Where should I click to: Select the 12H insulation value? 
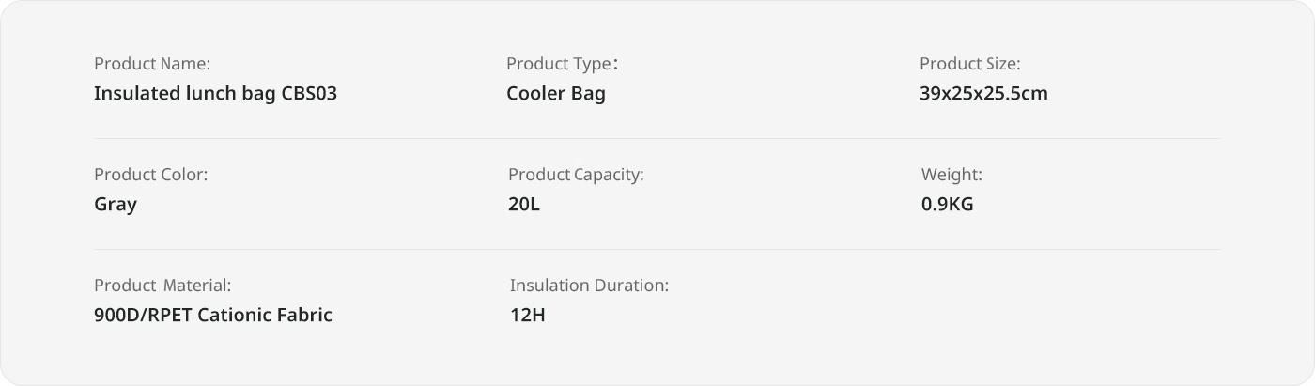tap(527, 316)
